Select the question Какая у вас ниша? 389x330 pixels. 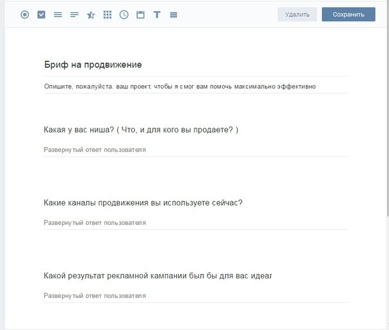141,130
